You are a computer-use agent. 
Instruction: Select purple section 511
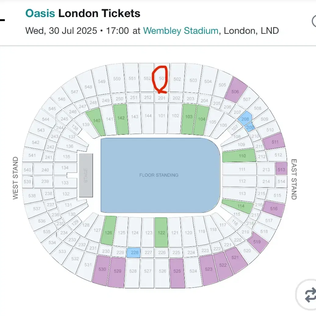(x=274, y=141)
